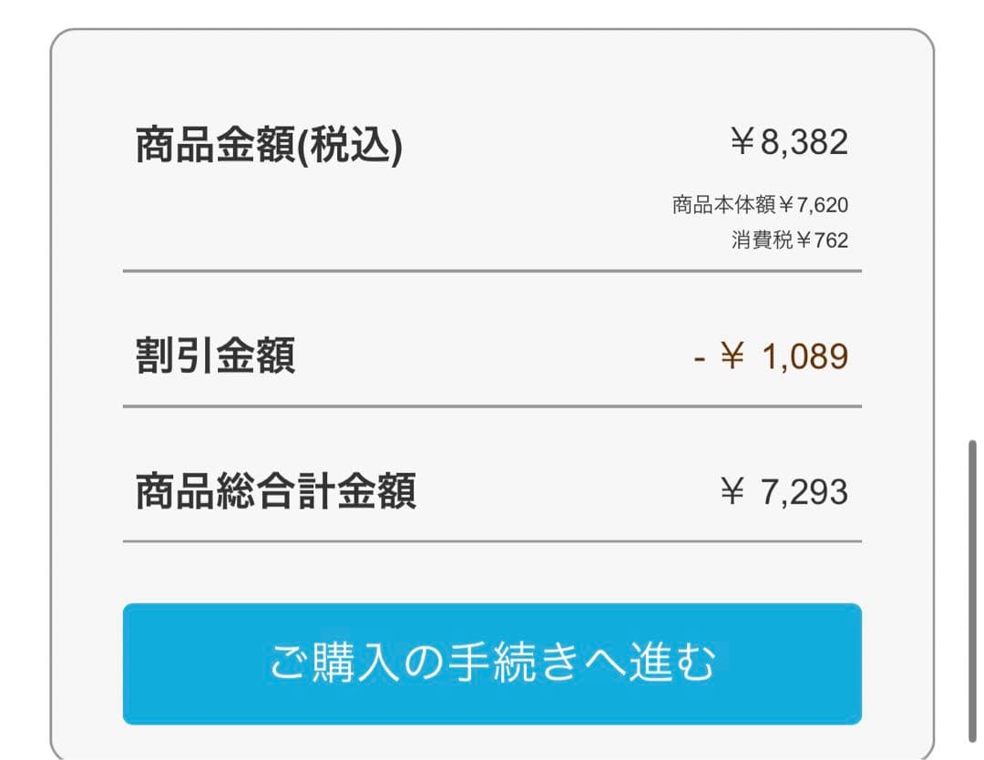Click the divider line under 消費税¥762
The width and height of the screenshot is (984, 760).
pyautogui.click(x=492, y=271)
